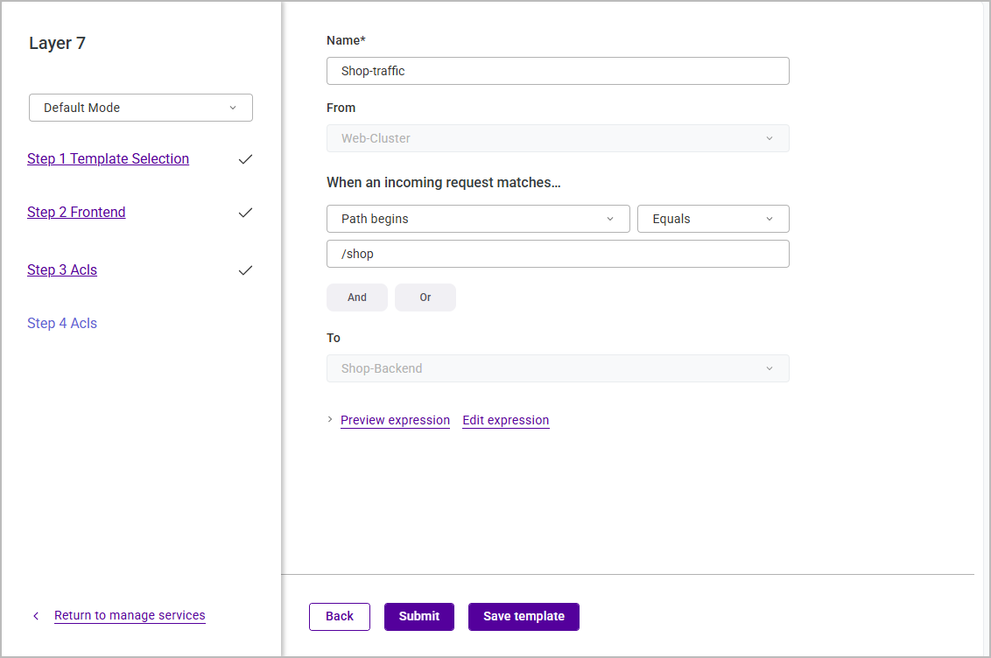
Task: Click the checkmark beside Step 3 Acls
Action: pos(245,270)
